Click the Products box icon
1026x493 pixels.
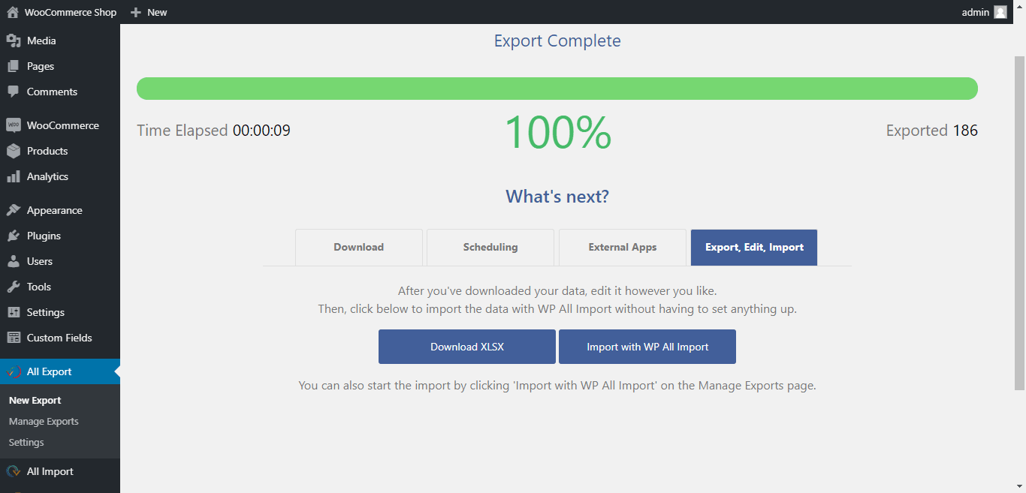click(14, 151)
